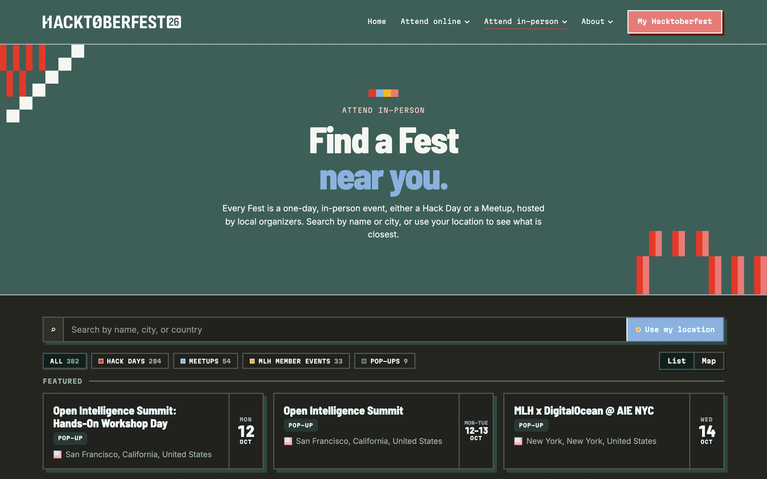Expand Attend in-person menu
767x479 pixels.
click(x=525, y=21)
